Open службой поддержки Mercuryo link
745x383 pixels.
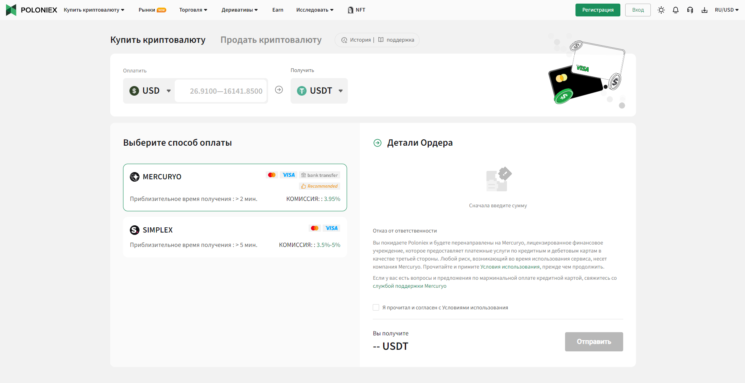click(410, 286)
